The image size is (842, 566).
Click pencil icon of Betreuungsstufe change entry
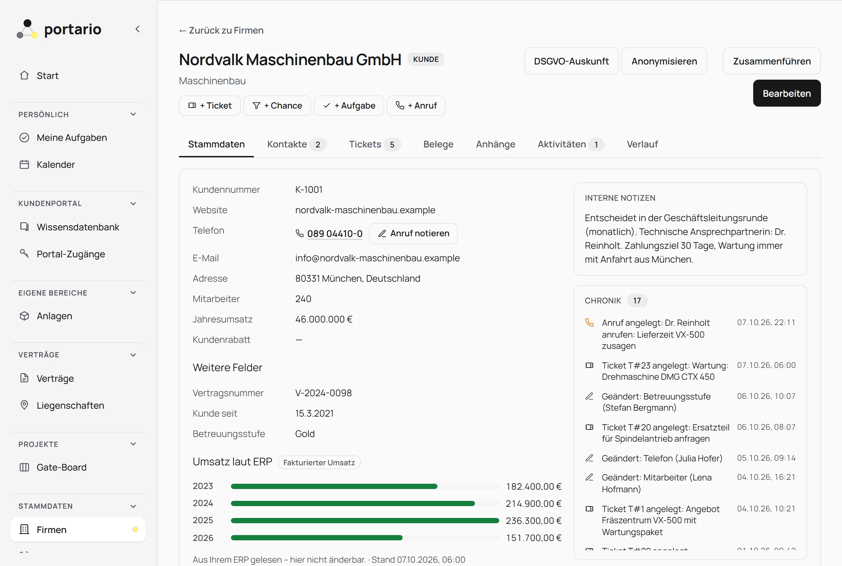[589, 396]
